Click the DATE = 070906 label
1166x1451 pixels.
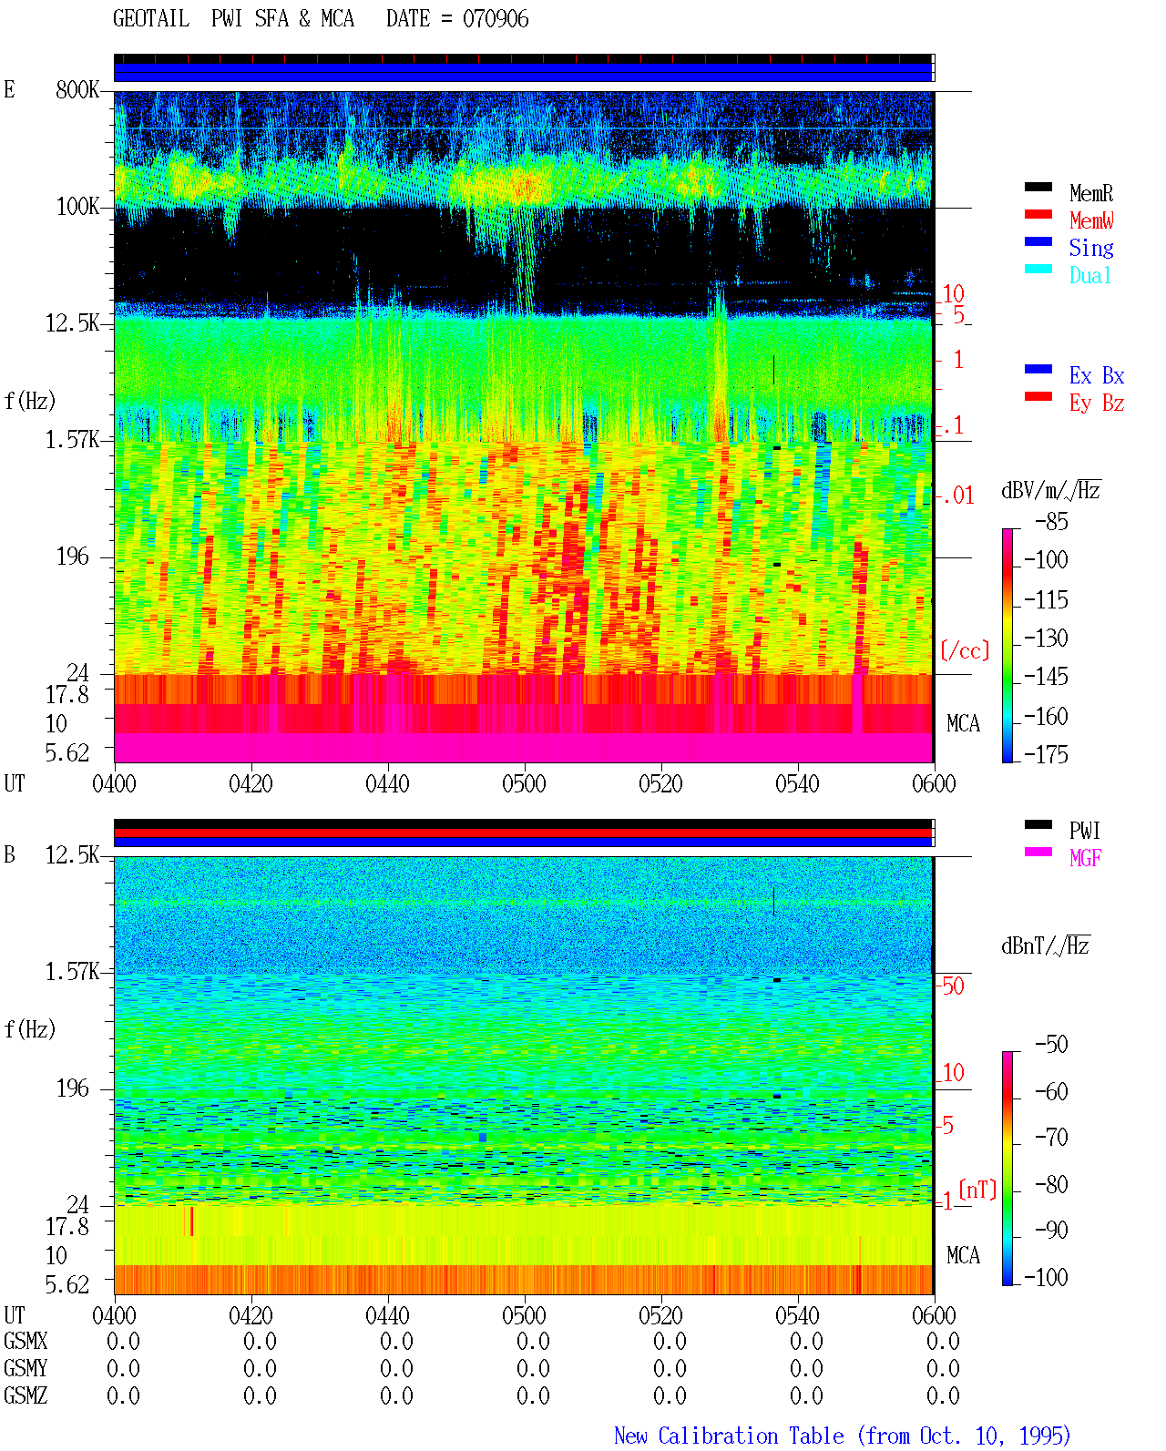click(x=457, y=18)
